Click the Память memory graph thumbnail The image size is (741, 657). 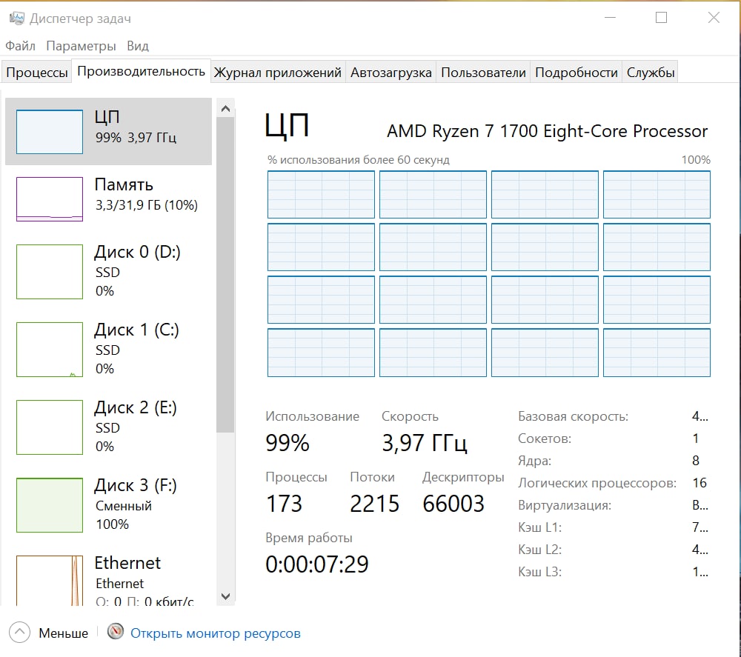49,199
